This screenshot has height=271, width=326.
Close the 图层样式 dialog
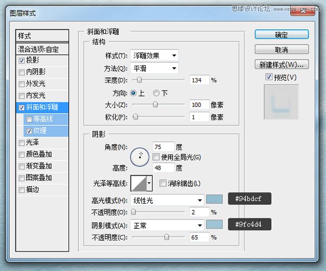click(x=303, y=11)
